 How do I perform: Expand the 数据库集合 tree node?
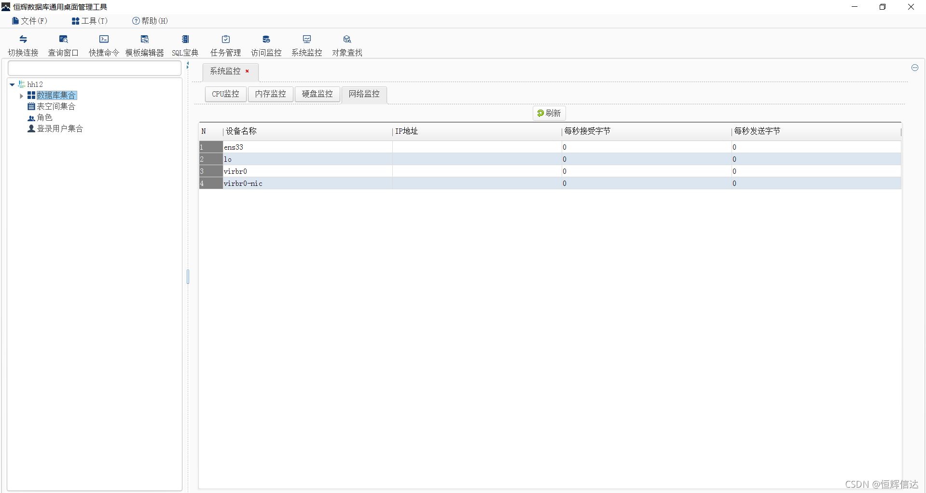(21, 96)
